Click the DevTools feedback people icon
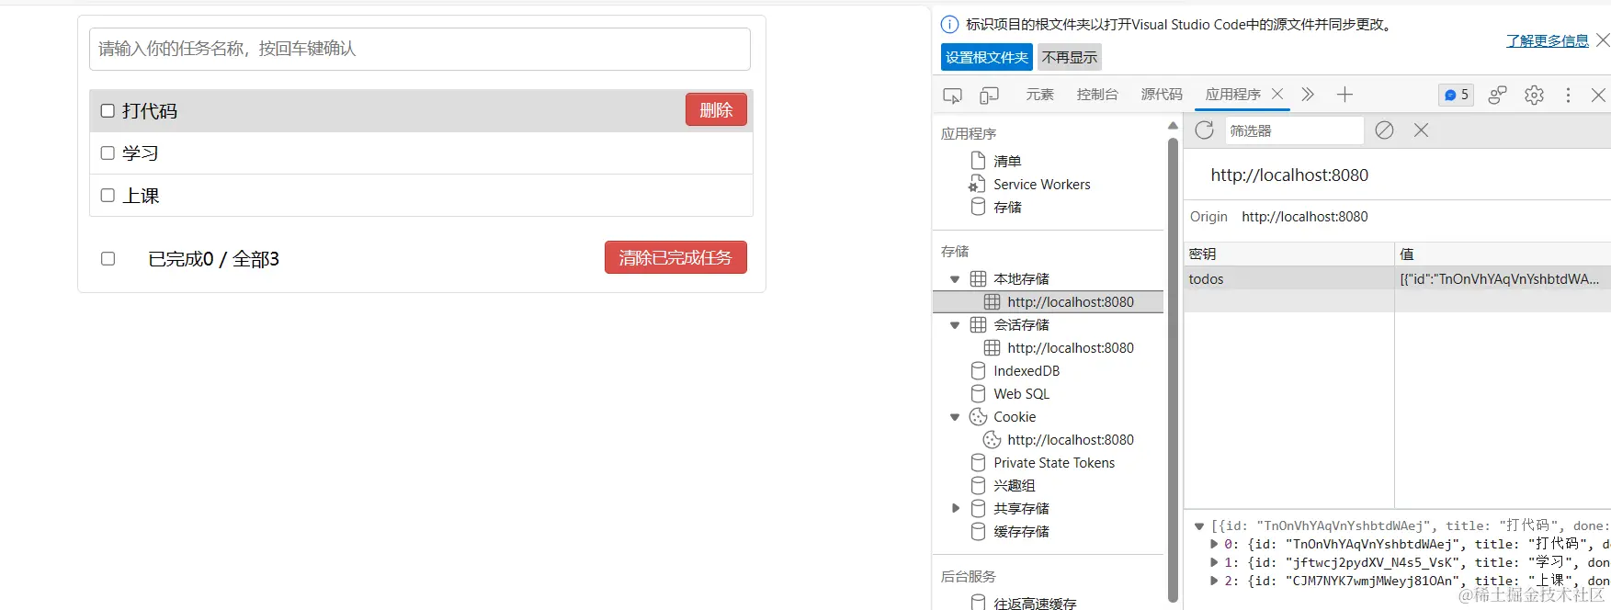The height and width of the screenshot is (610, 1611). pyautogui.click(x=1497, y=95)
